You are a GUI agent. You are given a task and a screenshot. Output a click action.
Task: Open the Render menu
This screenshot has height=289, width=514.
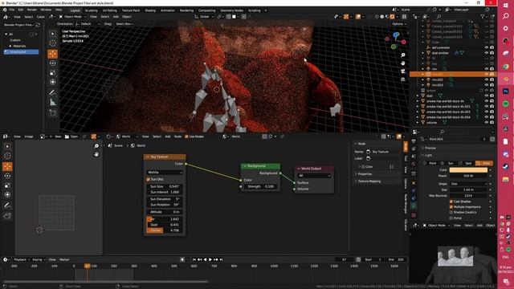click(32, 10)
